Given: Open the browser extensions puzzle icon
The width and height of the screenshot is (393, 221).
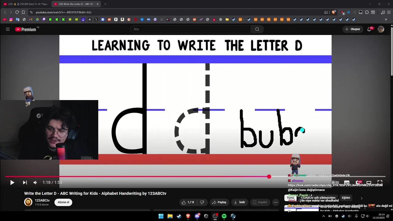Looking at the screenshot, I should pos(367,12).
